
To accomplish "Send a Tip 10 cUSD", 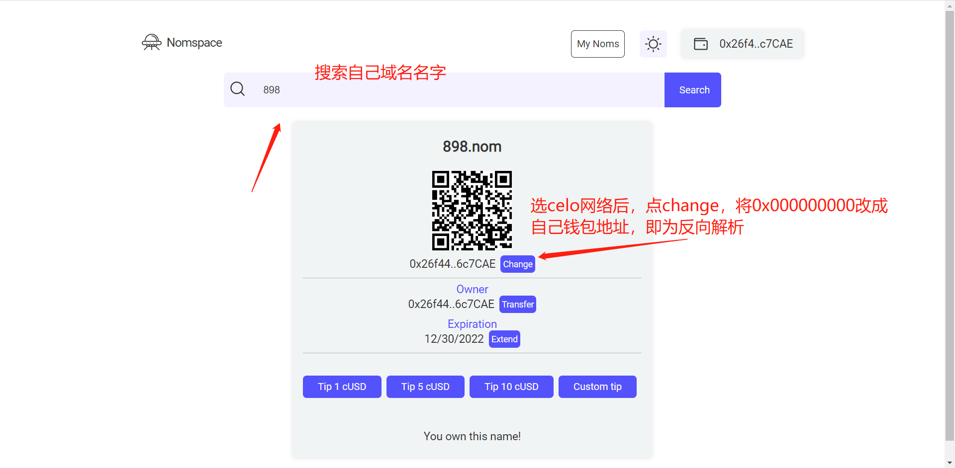I will pyautogui.click(x=511, y=387).
